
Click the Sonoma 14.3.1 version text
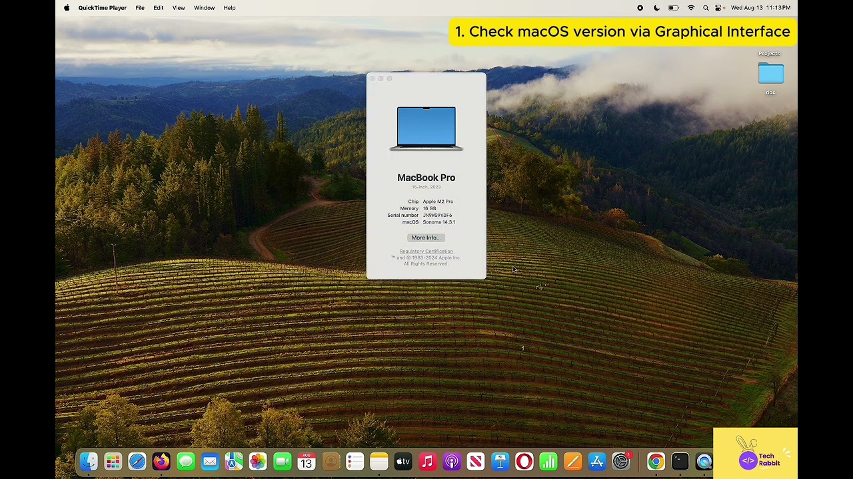click(x=439, y=222)
